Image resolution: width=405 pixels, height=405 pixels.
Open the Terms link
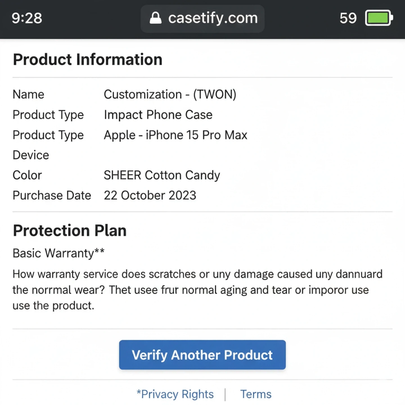[256, 394]
